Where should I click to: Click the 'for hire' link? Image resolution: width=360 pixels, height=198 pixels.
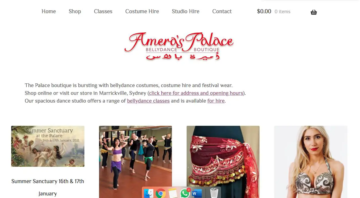216,101
